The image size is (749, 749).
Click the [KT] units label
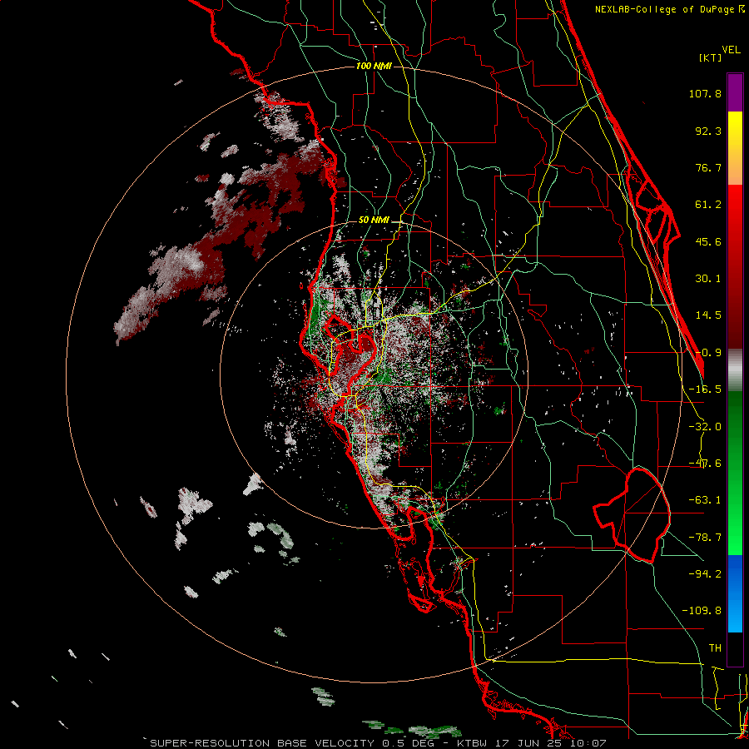[710, 57]
